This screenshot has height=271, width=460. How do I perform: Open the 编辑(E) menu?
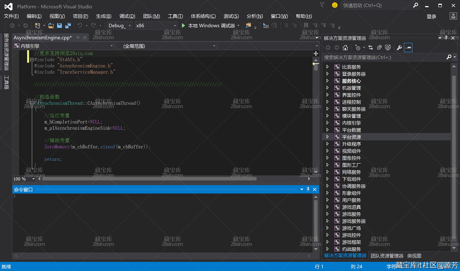click(34, 16)
